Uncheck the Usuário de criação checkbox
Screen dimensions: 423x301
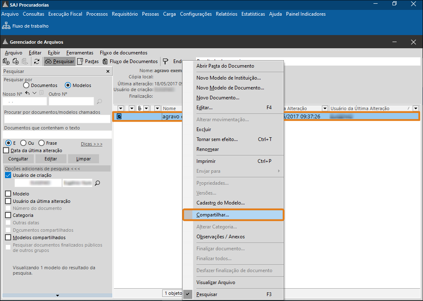(8, 175)
